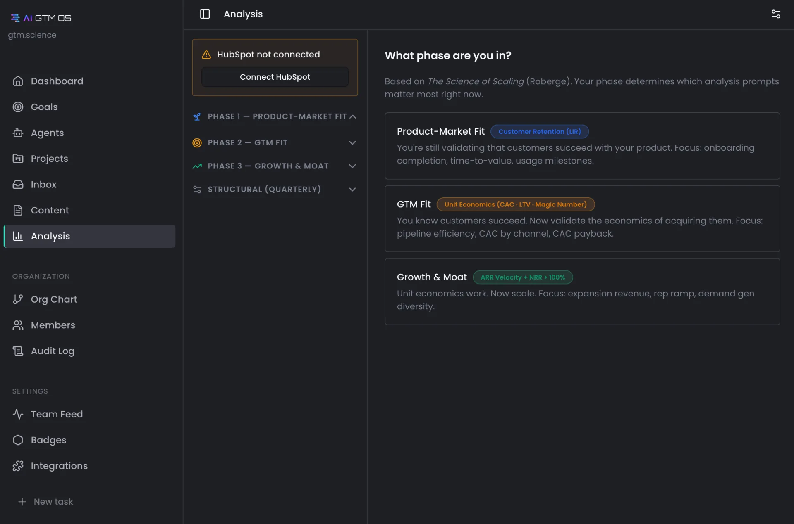Click the Content document icon
The image size is (794, 524).
tap(18, 210)
